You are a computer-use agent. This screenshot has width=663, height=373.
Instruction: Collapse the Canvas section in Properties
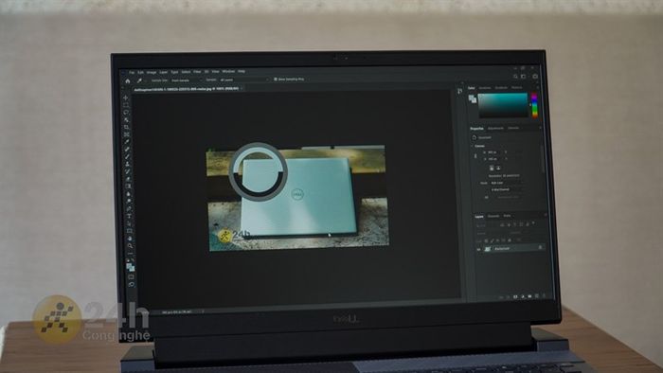coord(473,146)
